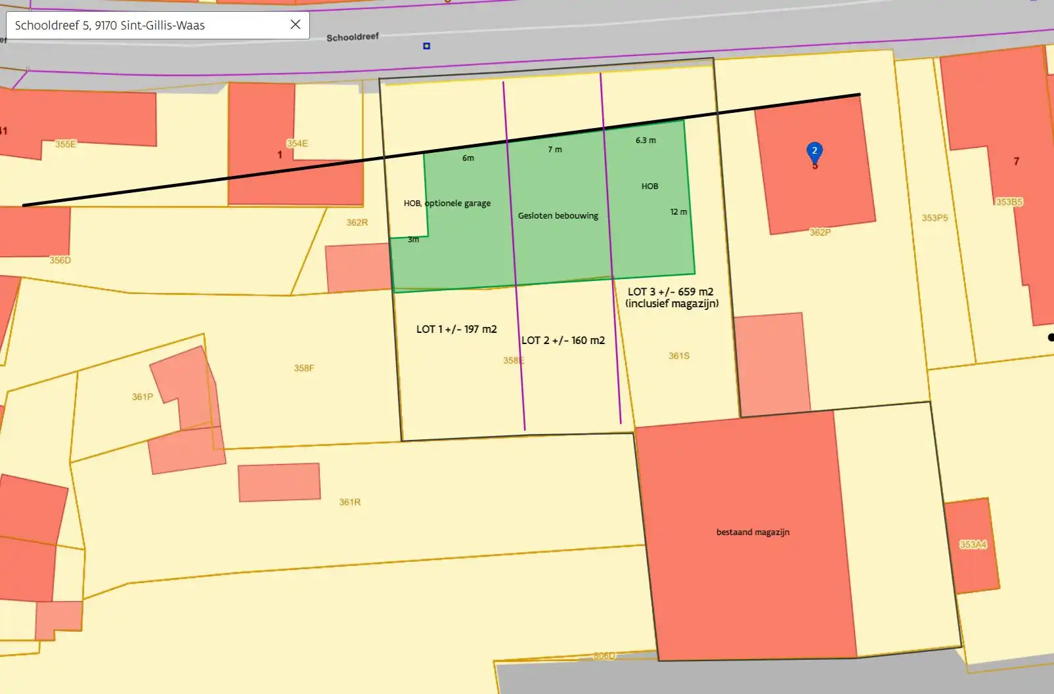
Task: Select parcel 361R on the map
Action: click(x=349, y=502)
